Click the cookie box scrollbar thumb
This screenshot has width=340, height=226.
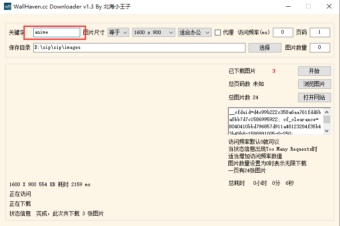click(327, 120)
